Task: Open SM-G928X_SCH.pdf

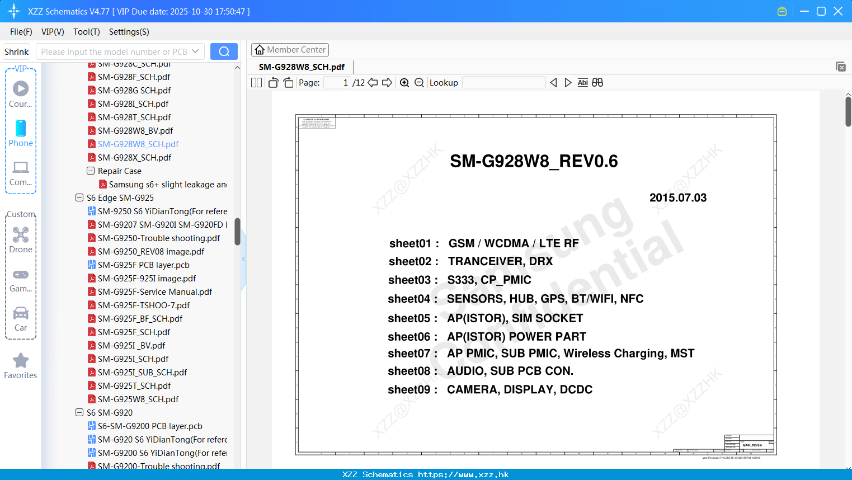Action: 134,157
